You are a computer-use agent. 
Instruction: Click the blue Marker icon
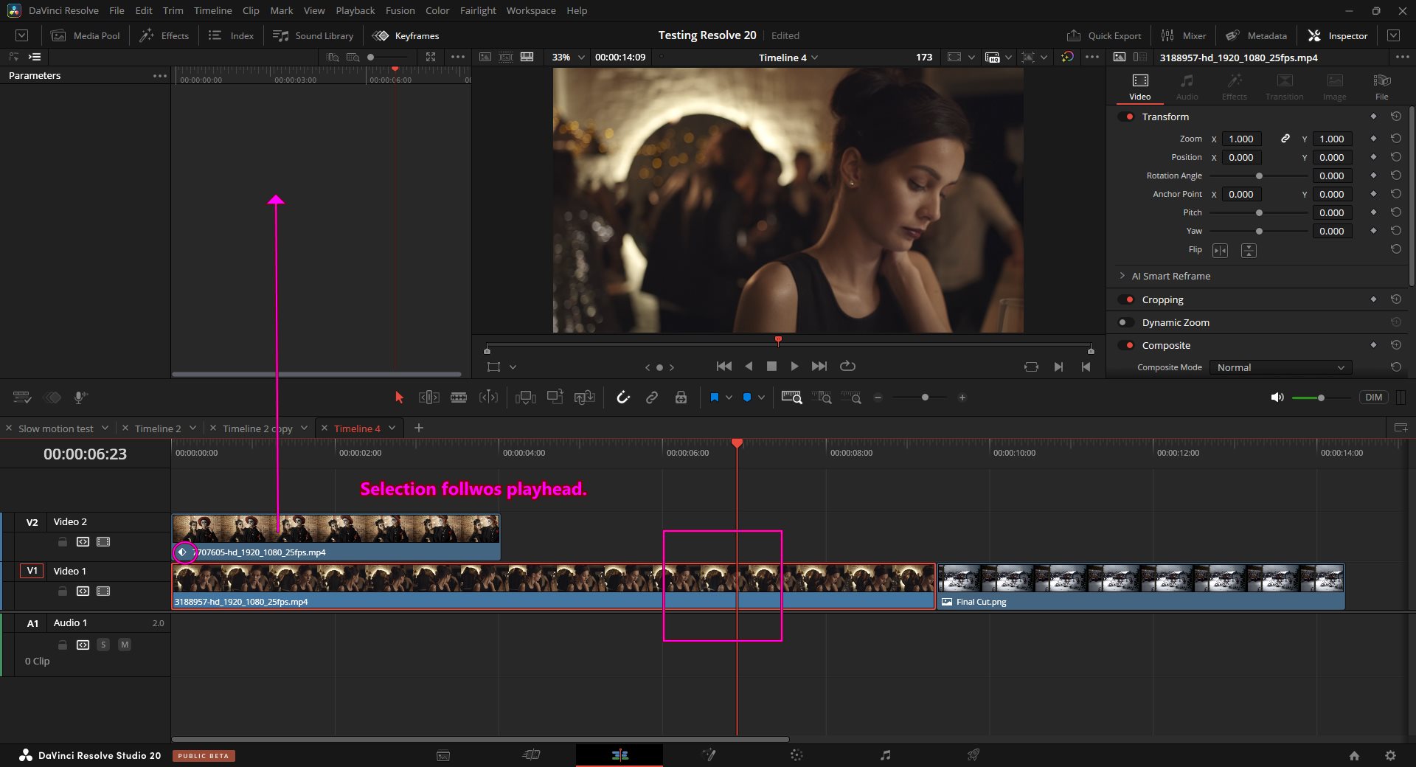pyautogui.click(x=746, y=398)
